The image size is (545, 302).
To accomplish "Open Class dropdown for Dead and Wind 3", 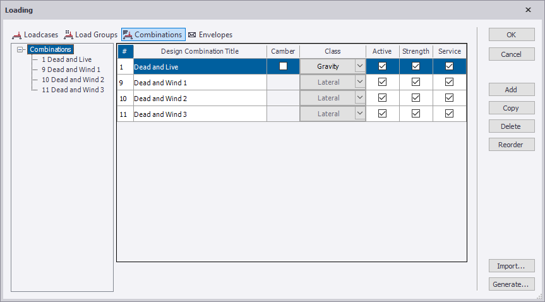I will [360, 114].
